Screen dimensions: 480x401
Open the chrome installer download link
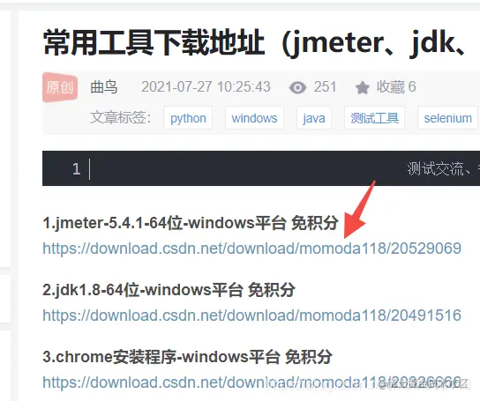tap(252, 382)
